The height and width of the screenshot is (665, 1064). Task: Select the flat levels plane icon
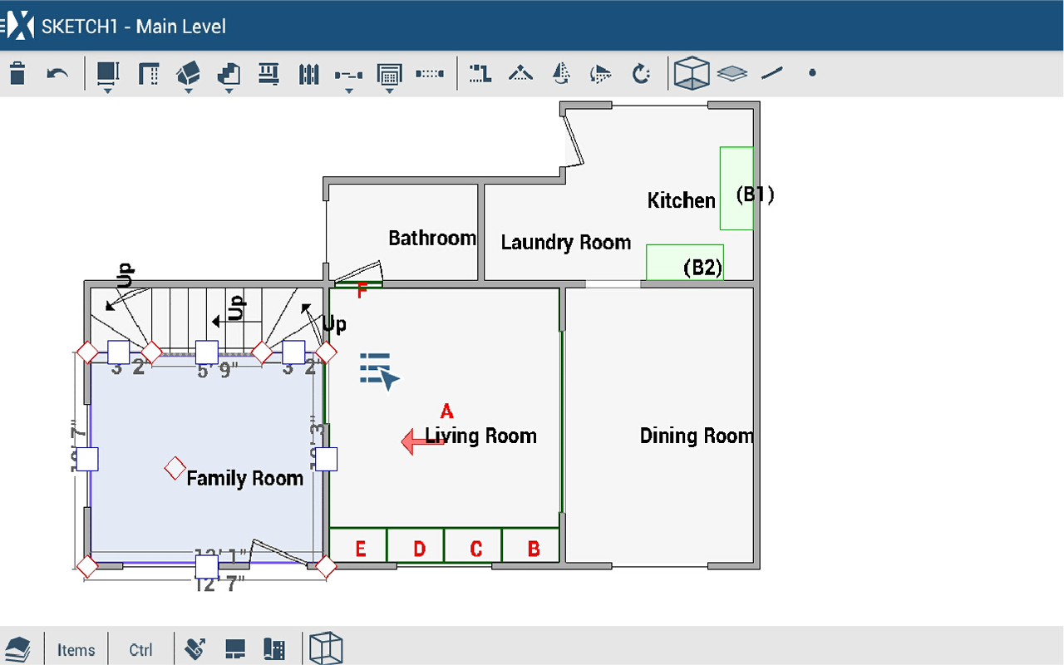732,73
